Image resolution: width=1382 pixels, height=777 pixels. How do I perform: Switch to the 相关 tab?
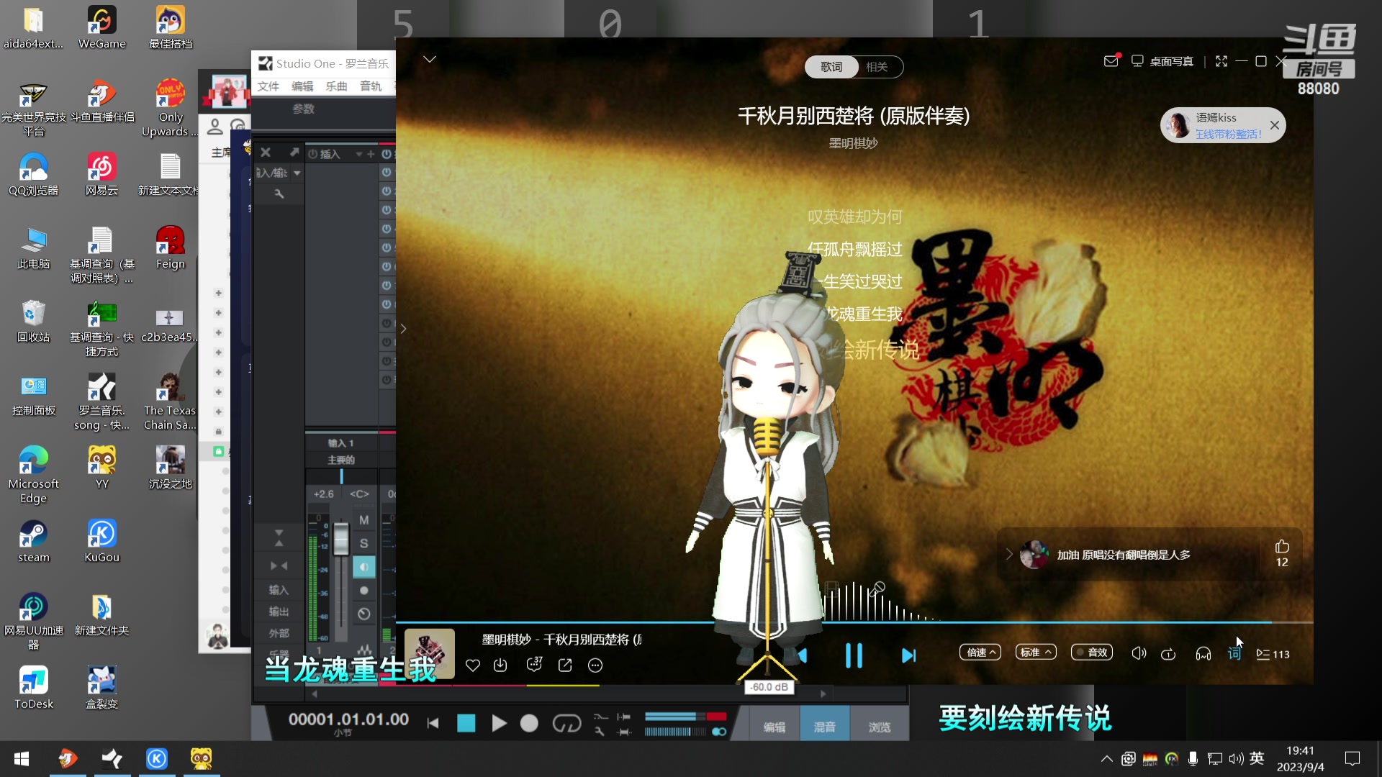pos(877,67)
